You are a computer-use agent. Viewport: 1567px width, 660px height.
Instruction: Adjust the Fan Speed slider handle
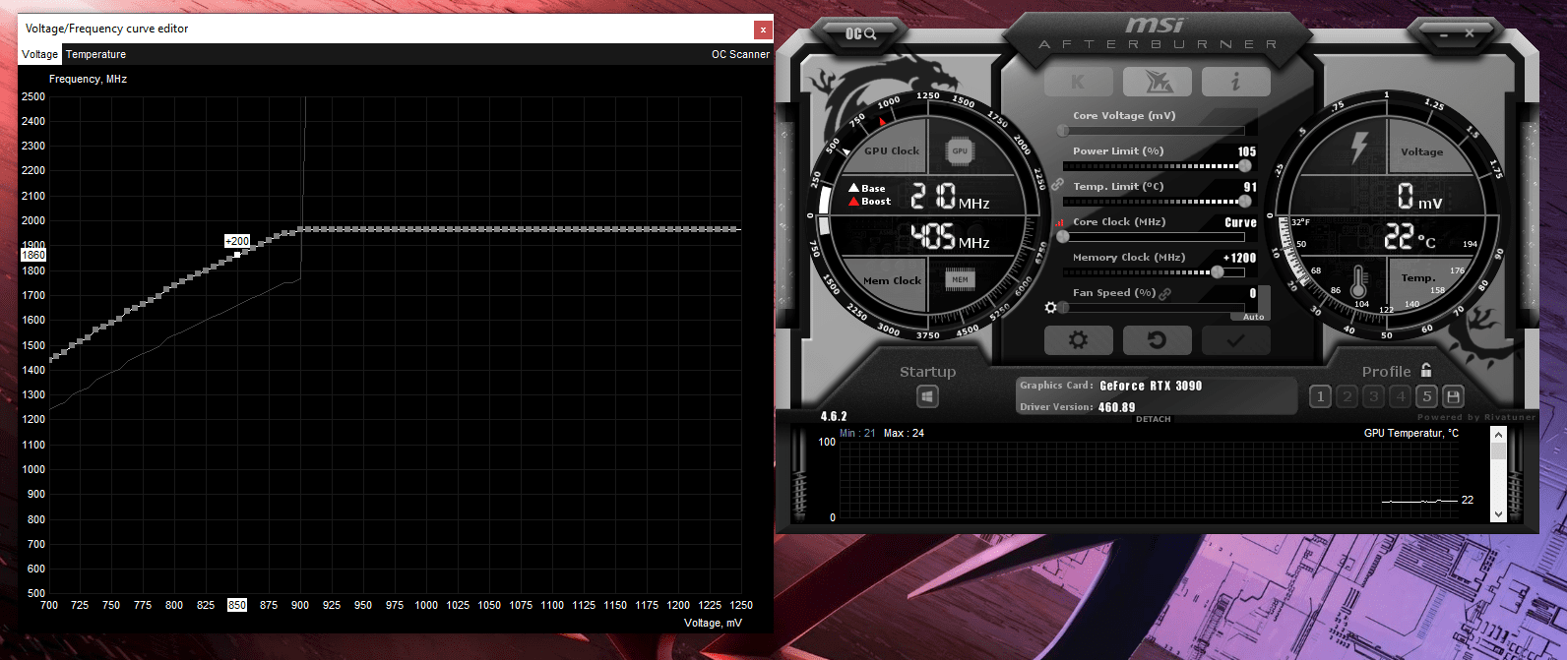click(x=1063, y=308)
